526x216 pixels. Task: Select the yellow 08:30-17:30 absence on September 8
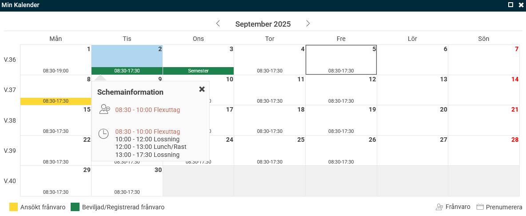[56, 101]
